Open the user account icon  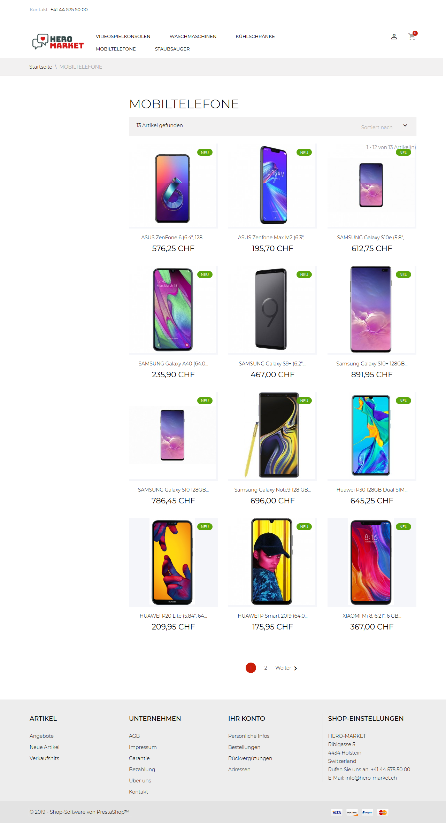pos(394,37)
